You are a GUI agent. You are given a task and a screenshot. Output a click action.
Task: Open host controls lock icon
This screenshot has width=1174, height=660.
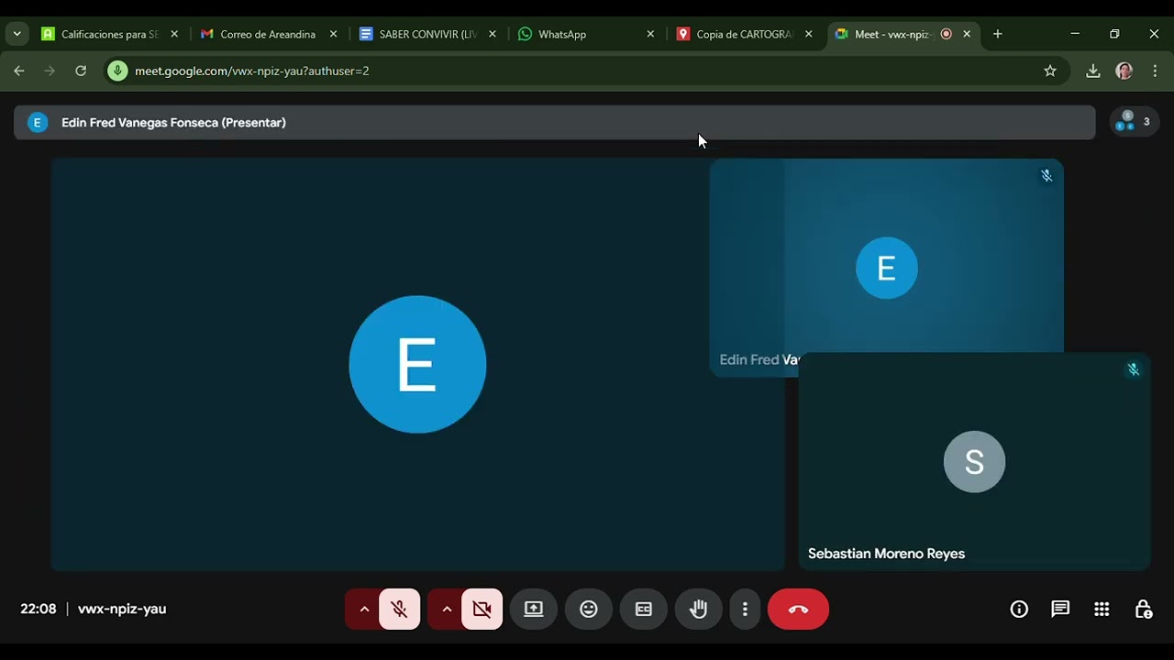tap(1143, 609)
